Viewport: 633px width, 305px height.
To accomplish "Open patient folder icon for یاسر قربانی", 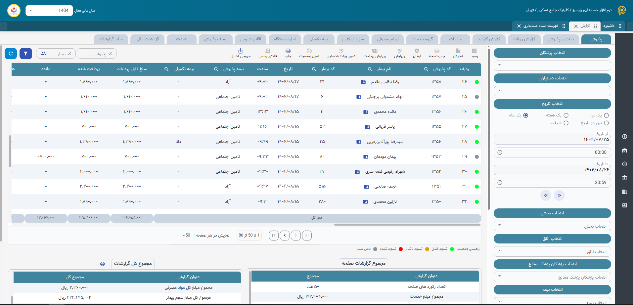I will click(x=367, y=127).
